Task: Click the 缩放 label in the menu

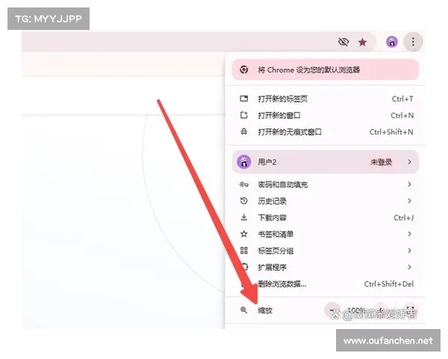Action: tap(265, 310)
